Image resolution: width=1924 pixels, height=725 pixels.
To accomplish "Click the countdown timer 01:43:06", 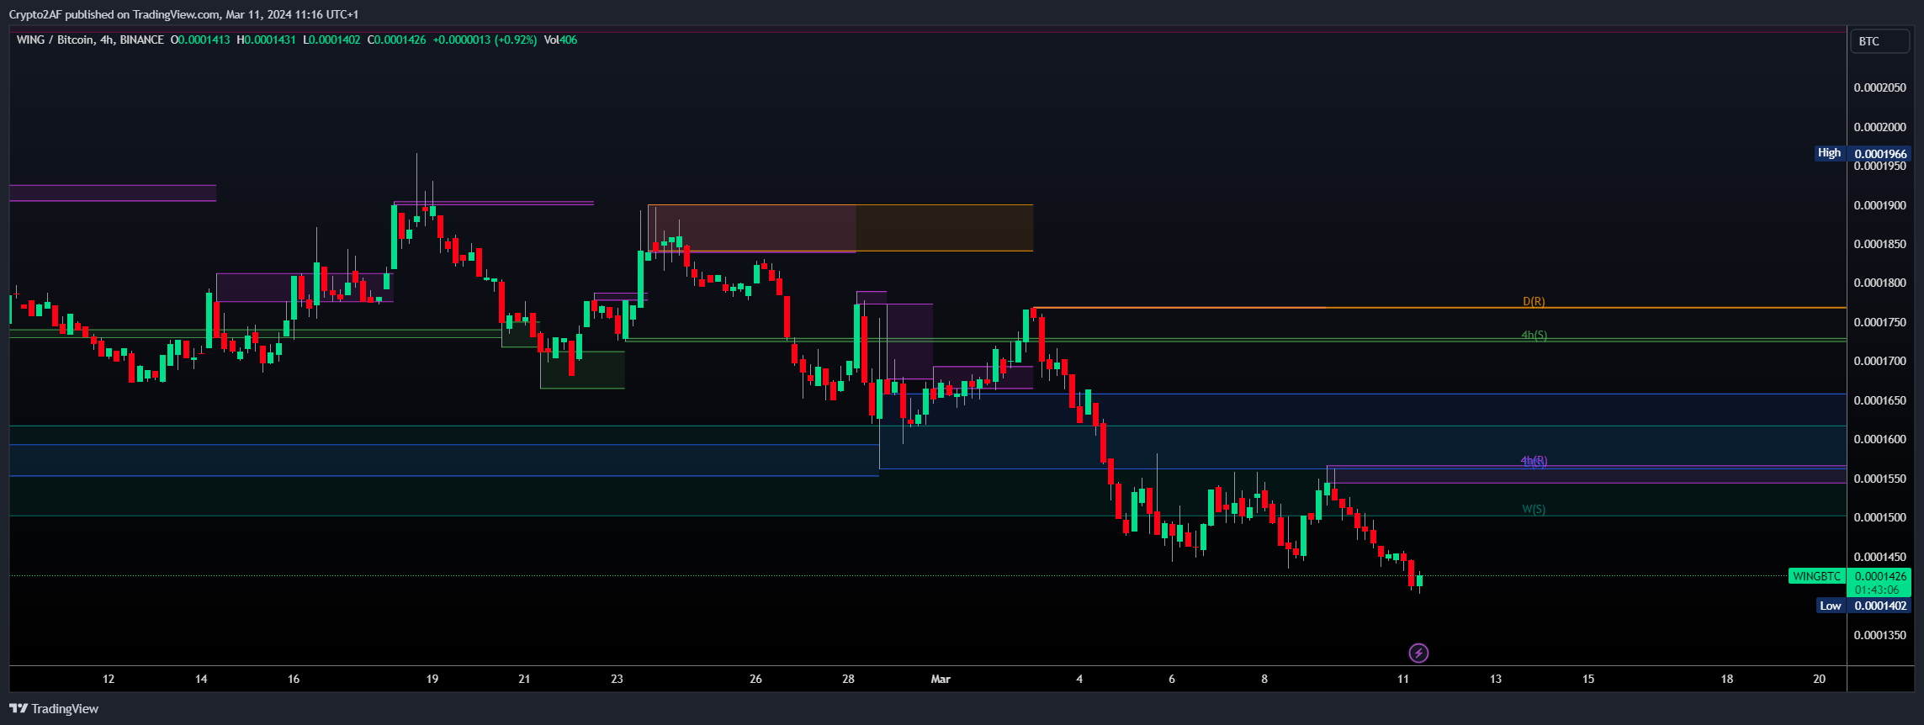I will coord(1877,590).
